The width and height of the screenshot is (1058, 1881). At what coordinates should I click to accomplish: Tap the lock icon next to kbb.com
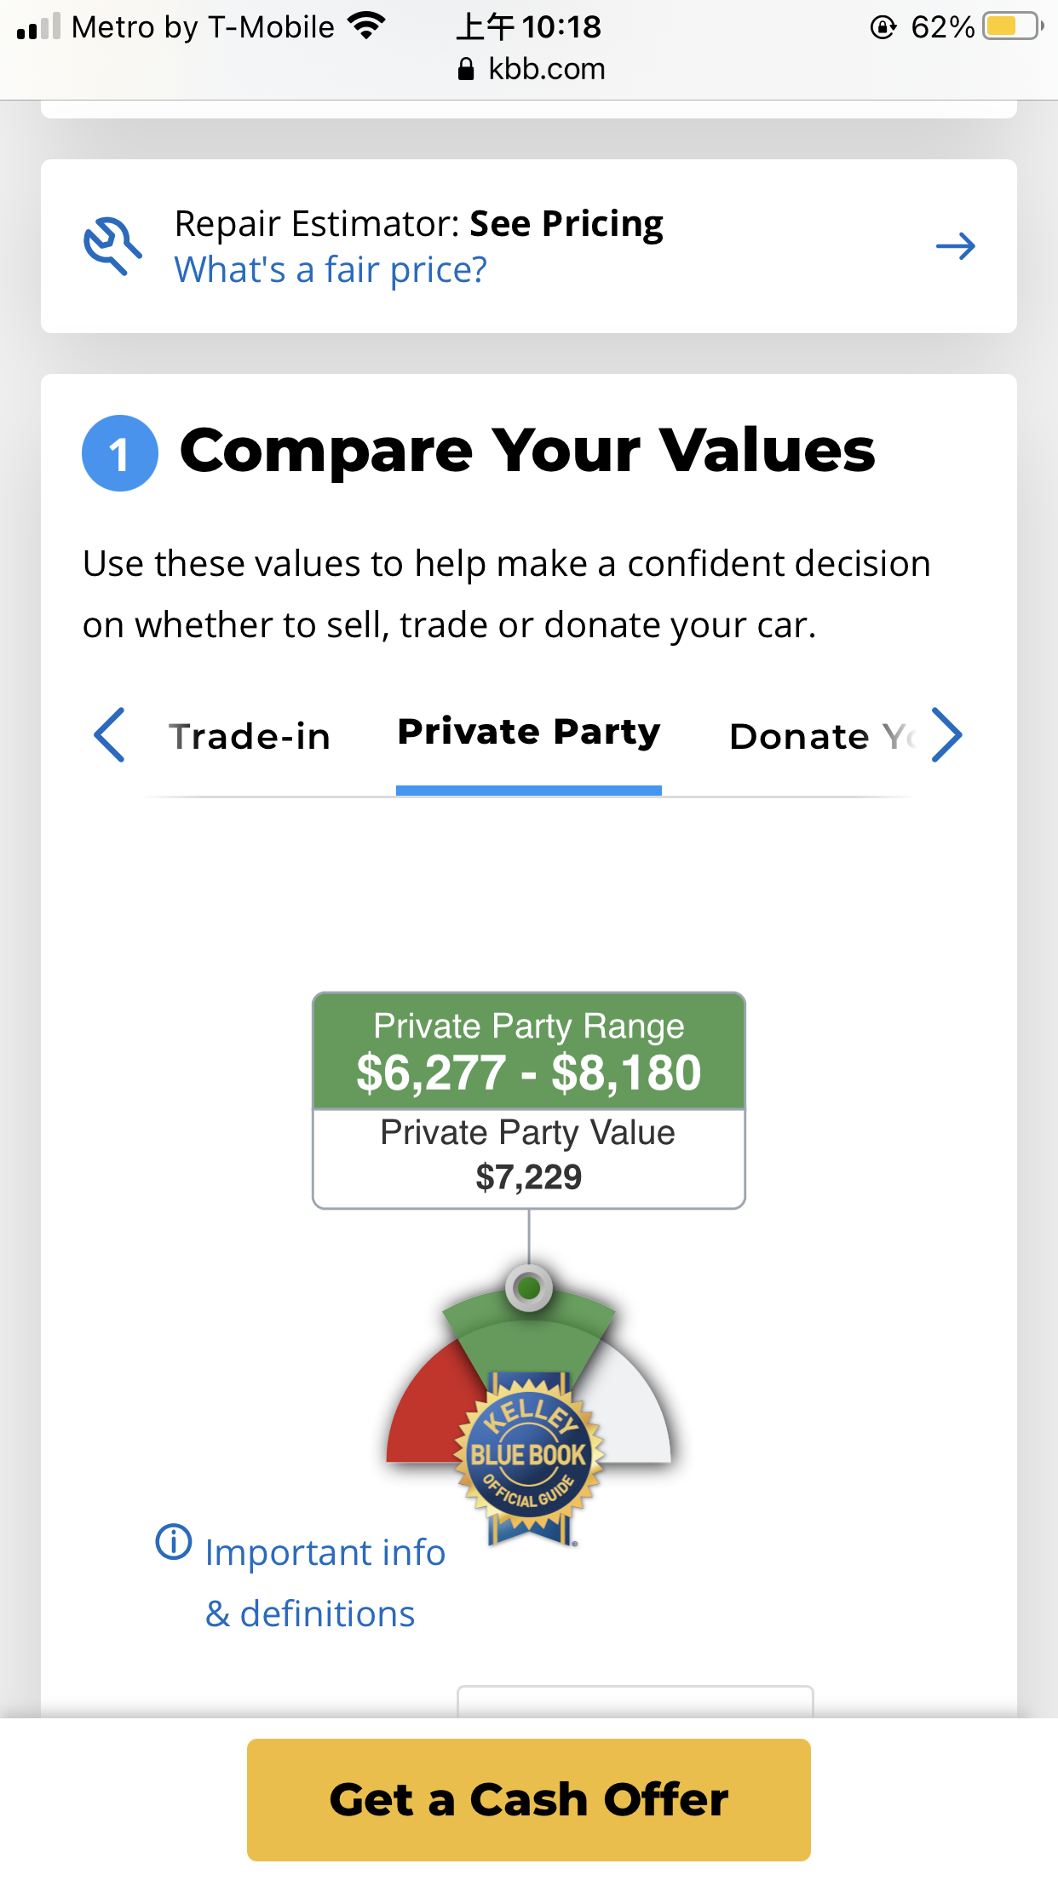(x=466, y=69)
